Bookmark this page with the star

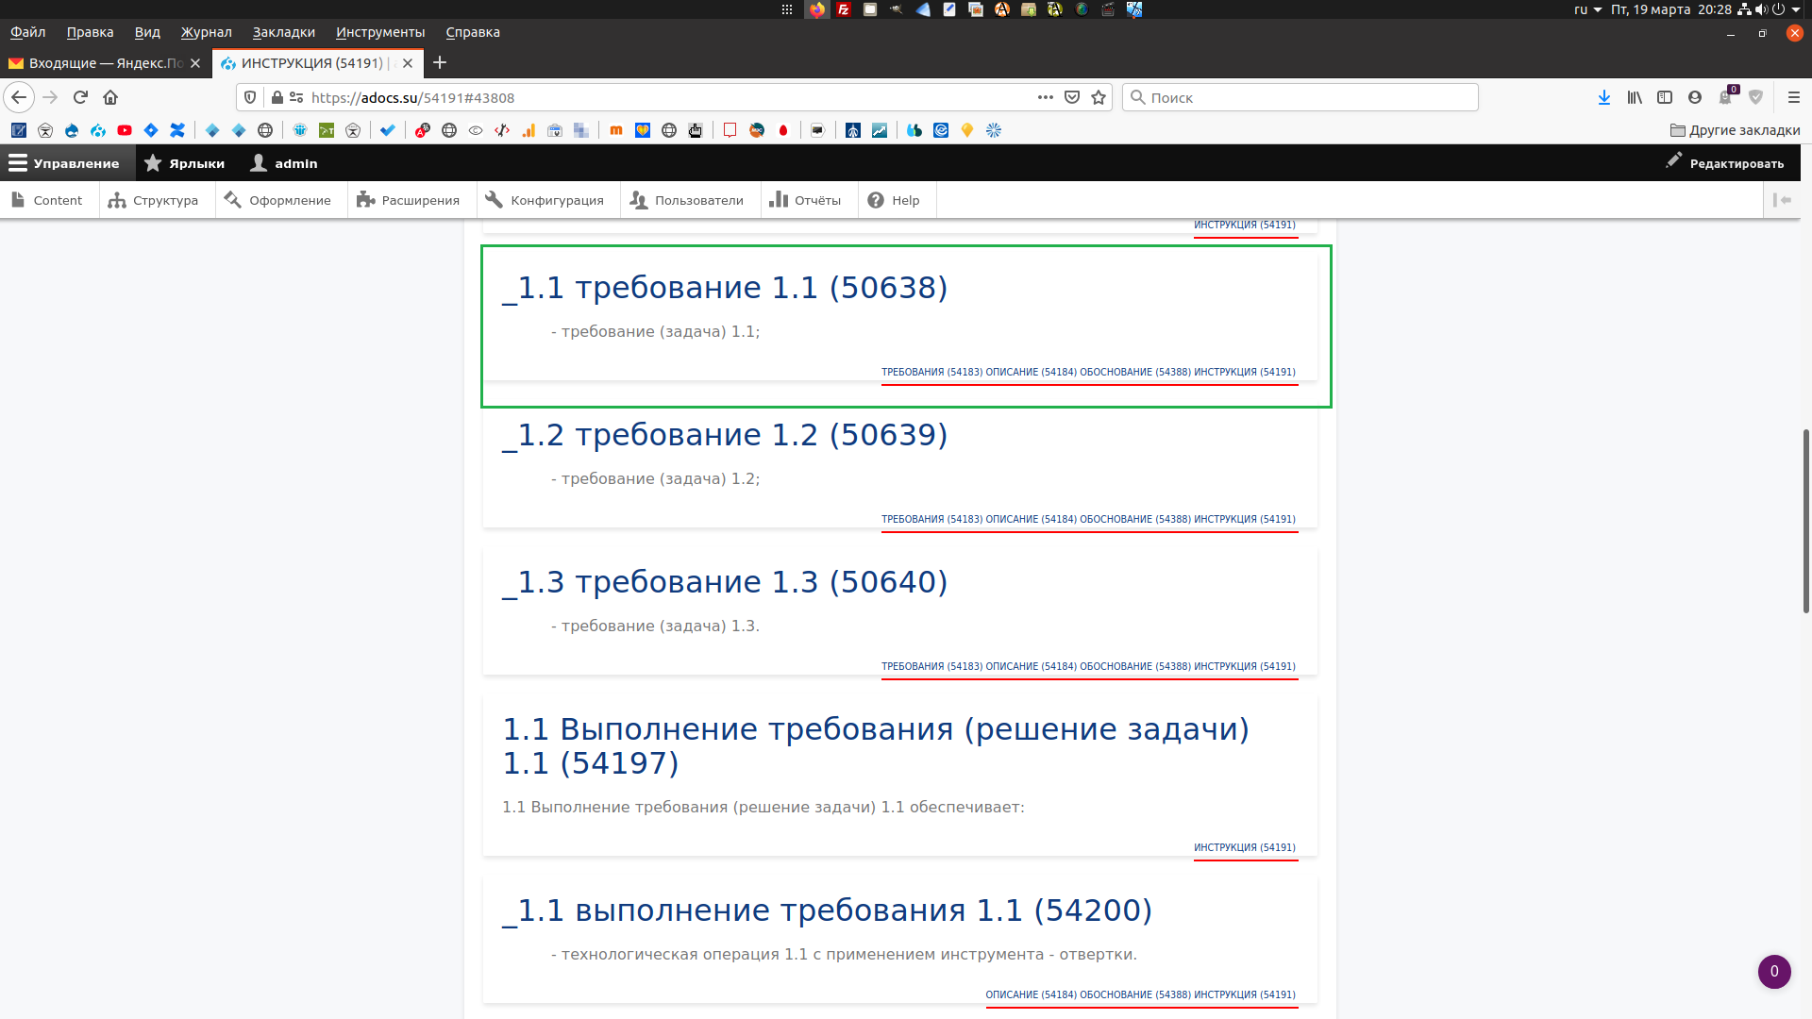pyautogui.click(x=1099, y=97)
